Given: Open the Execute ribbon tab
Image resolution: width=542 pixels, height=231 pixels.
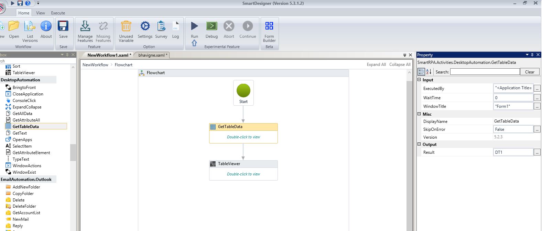Looking at the screenshot, I should [58, 13].
